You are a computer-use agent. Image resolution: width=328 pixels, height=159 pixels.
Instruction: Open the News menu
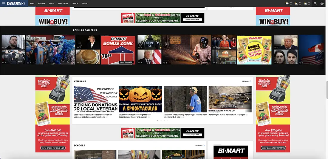pos(32,4)
